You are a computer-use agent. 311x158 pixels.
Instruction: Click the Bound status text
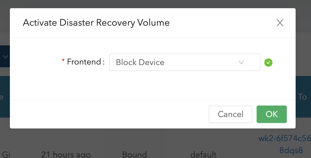tap(134, 154)
